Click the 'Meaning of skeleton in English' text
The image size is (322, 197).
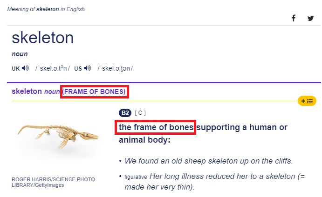[46, 9]
